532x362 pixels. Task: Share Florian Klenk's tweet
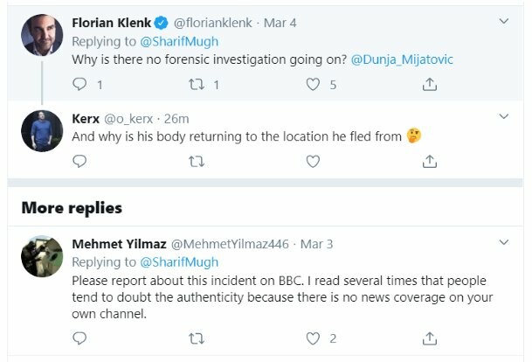430,84
